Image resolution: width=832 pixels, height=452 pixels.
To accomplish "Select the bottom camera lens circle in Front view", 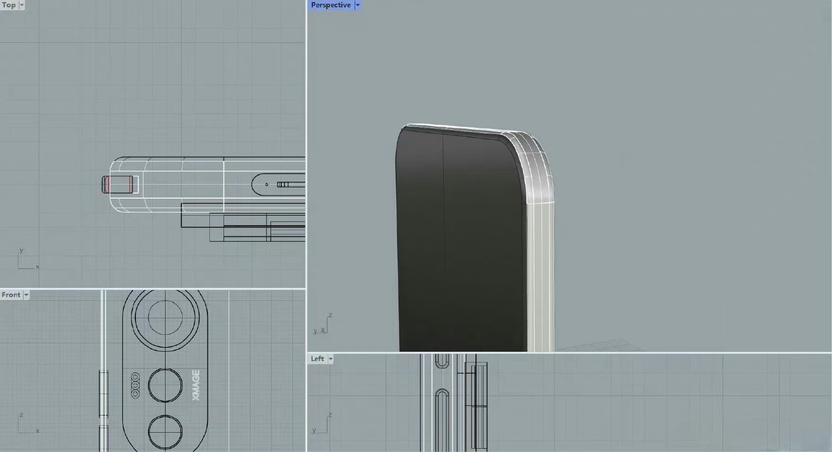I will [165, 432].
